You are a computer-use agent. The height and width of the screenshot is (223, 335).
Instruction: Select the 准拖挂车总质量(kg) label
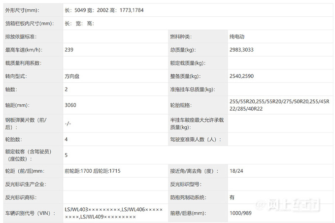pyautogui.click(x=193, y=90)
